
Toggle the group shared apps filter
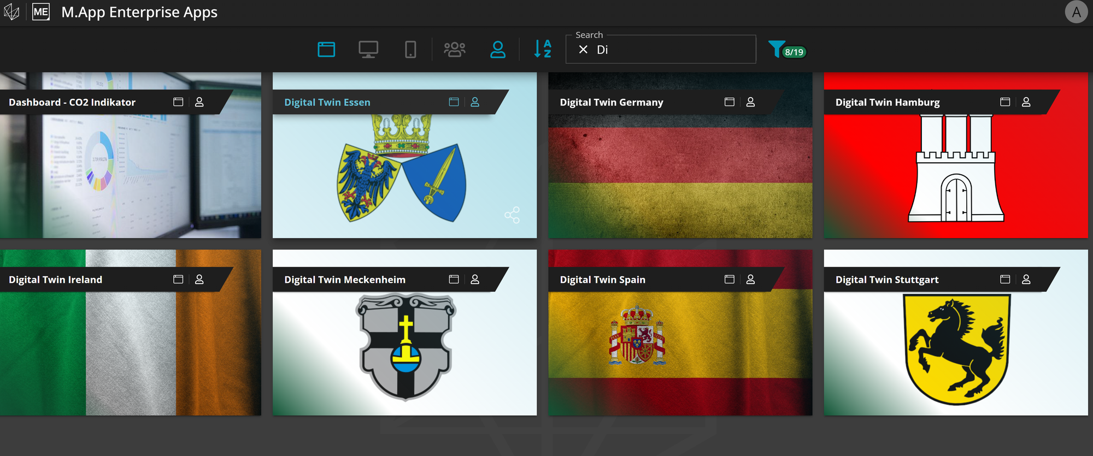point(455,50)
